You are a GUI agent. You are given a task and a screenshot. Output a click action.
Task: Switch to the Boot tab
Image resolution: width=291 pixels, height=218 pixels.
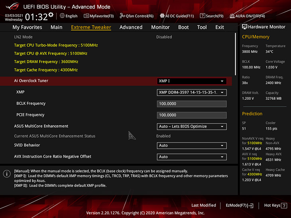[x=183, y=27]
